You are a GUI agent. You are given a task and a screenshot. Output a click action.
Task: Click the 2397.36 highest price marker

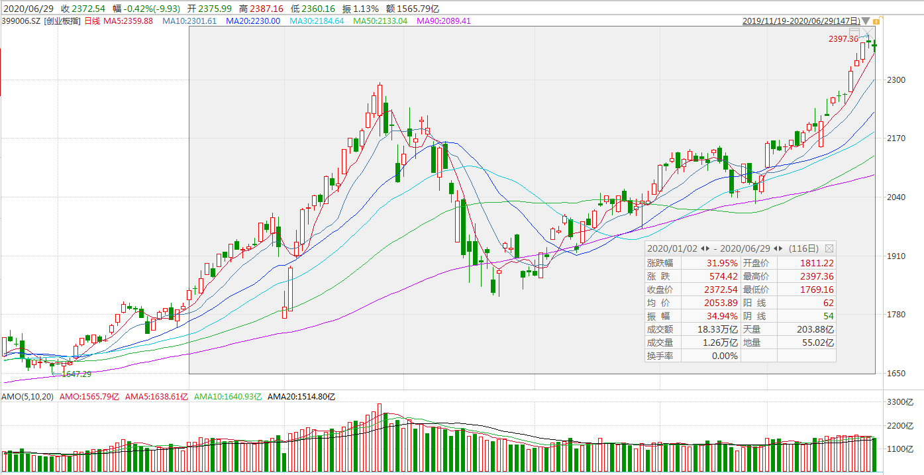click(843, 39)
